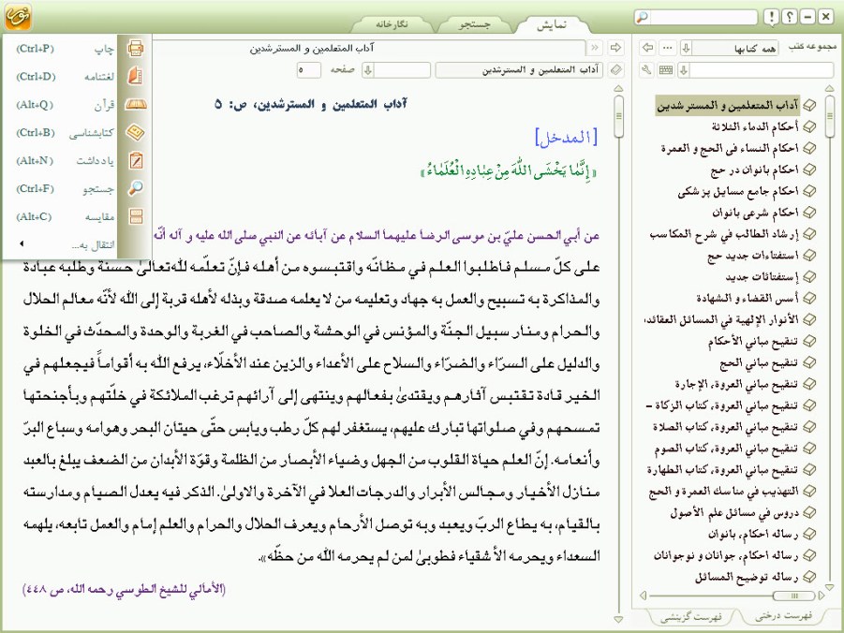
Task: Switch to the فهرست گزینشی tab
Action: 691,617
